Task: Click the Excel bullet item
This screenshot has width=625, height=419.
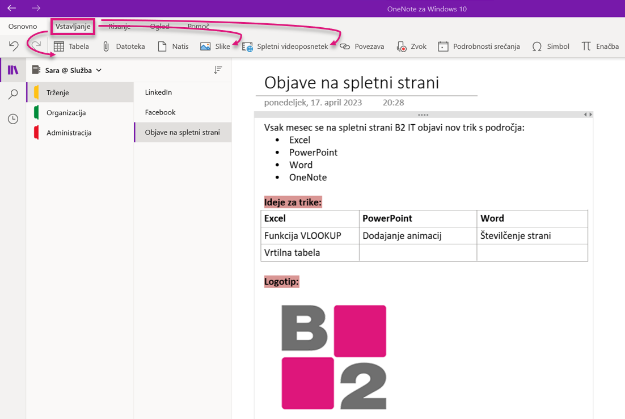Action: pos(300,140)
